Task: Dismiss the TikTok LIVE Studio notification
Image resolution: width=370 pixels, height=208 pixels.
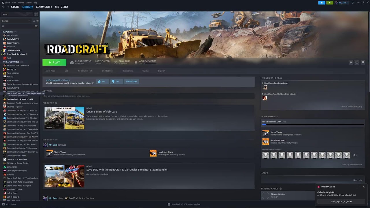Action: tap(364, 187)
